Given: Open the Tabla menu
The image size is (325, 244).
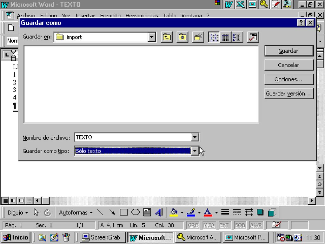Looking at the screenshot, I should pos(170,16).
